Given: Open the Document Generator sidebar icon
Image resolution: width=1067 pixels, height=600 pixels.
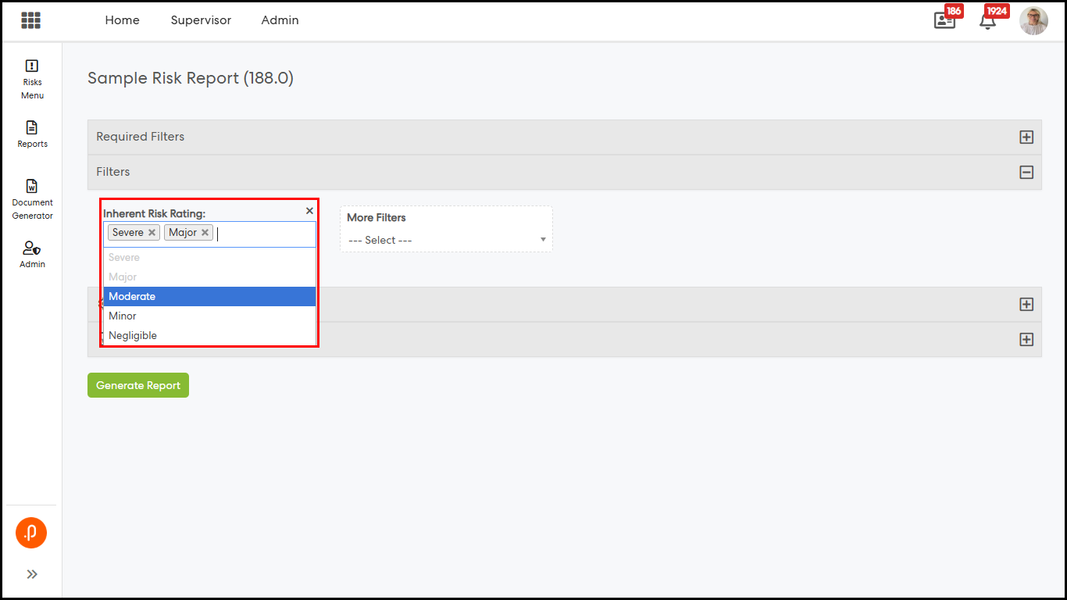Looking at the screenshot, I should pyautogui.click(x=32, y=198).
